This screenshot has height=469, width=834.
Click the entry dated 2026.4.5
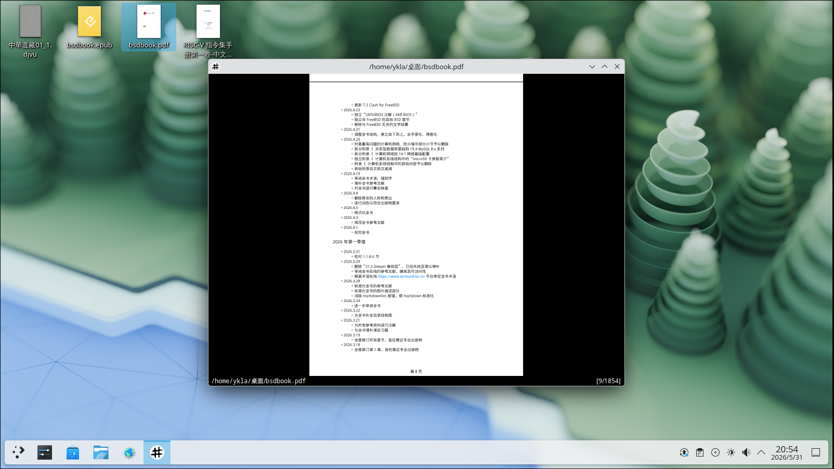[x=350, y=208]
